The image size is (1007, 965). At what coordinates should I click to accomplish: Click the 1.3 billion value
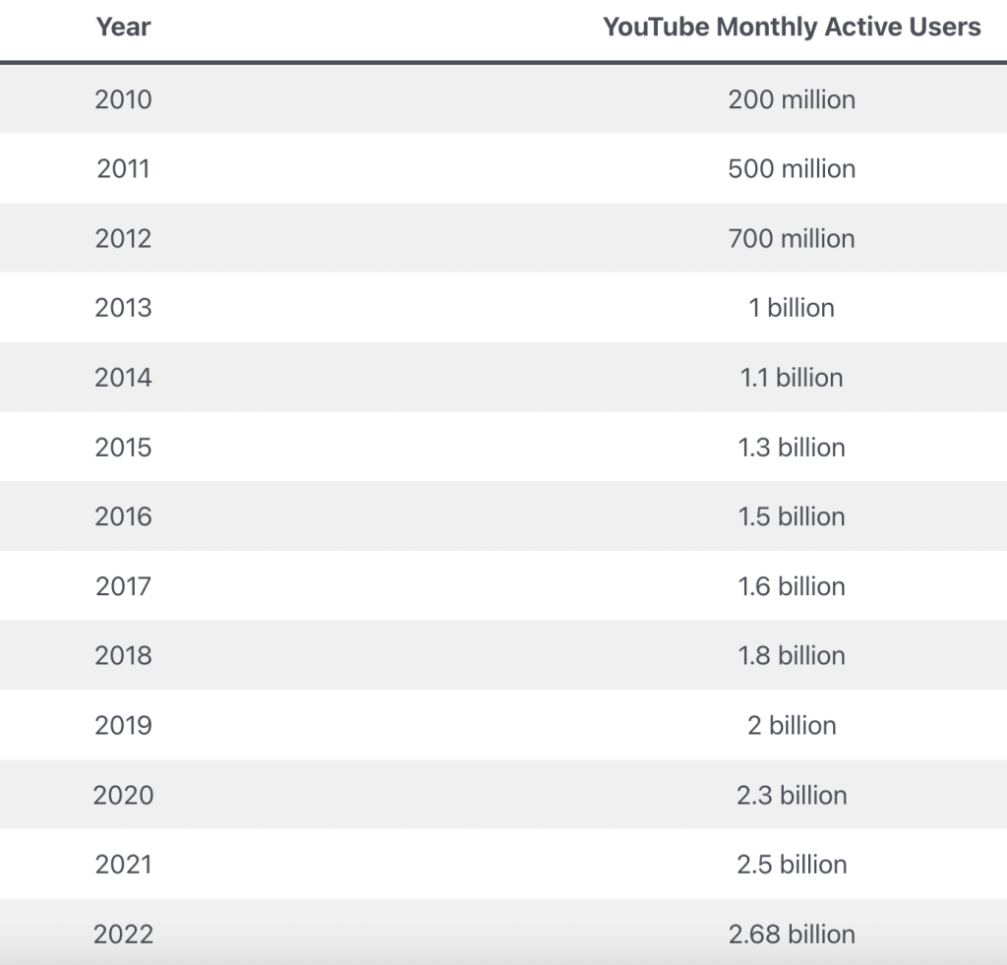tap(792, 448)
